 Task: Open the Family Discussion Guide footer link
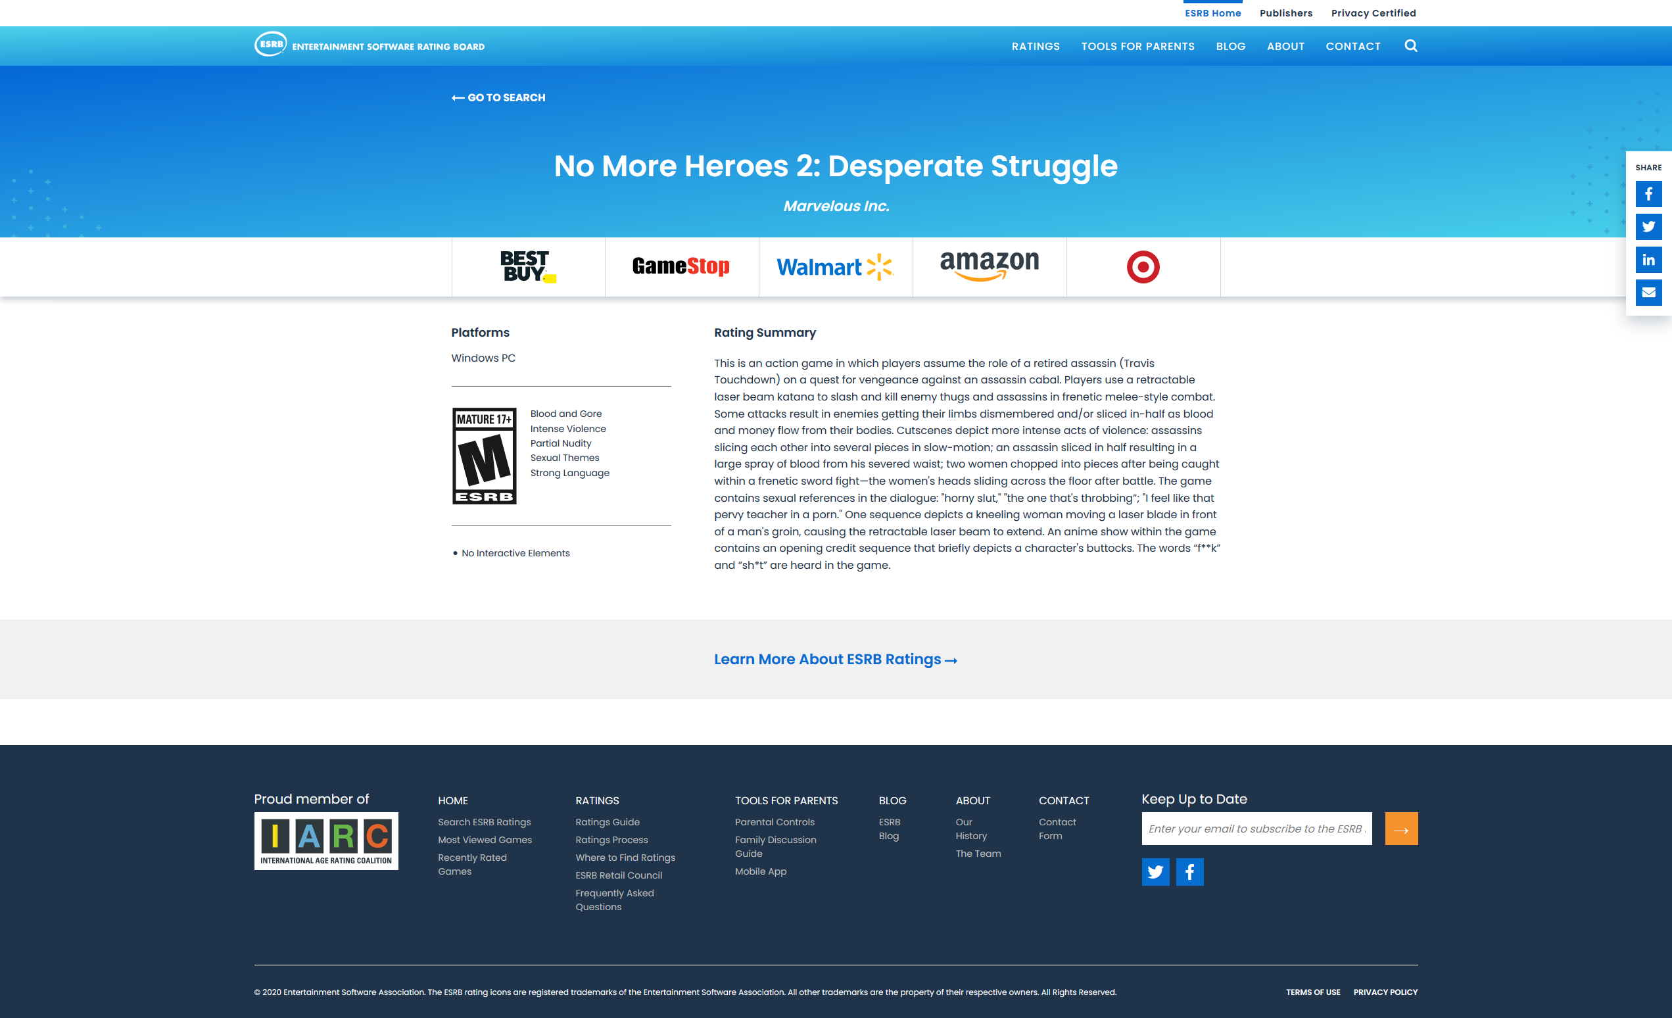(x=775, y=846)
